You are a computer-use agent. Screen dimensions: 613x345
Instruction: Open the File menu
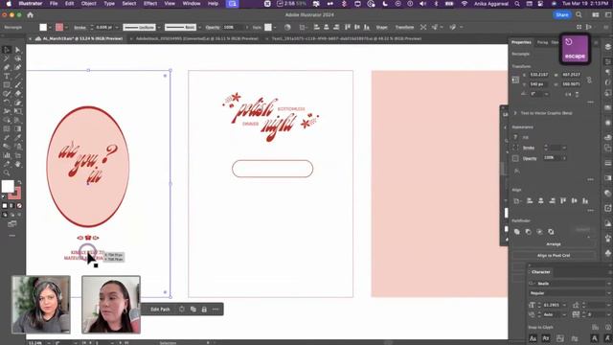pos(54,4)
